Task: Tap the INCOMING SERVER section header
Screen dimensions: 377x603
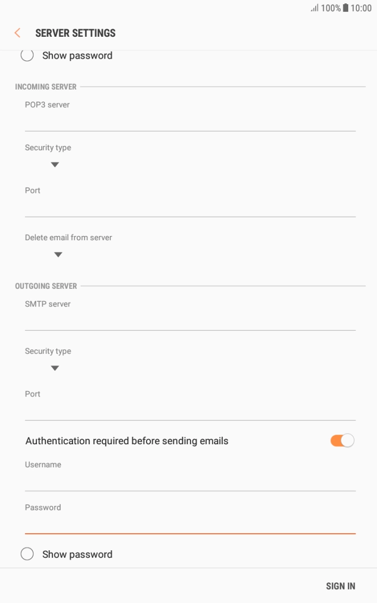Action: [x=46, y=87]
